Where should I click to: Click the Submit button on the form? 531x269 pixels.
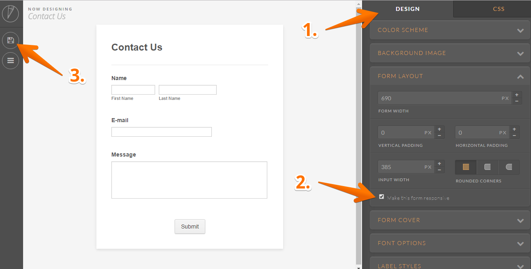coord(190,227)
